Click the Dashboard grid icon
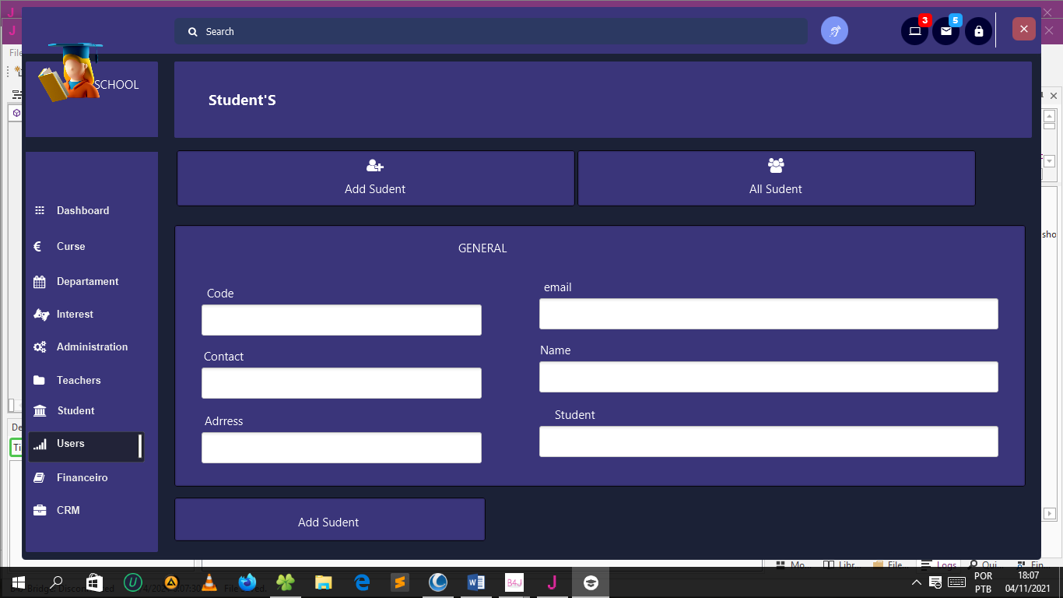1063x598 pixels. coord(40,210)
